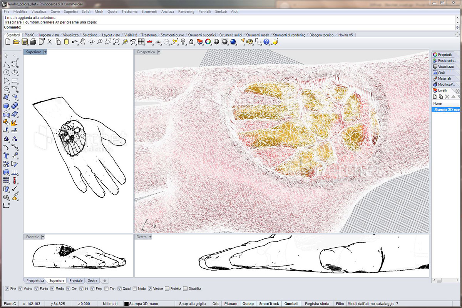462x308 pixels.
Task: Click the black layer color swatch in status bar
Action: coord(126,304)
